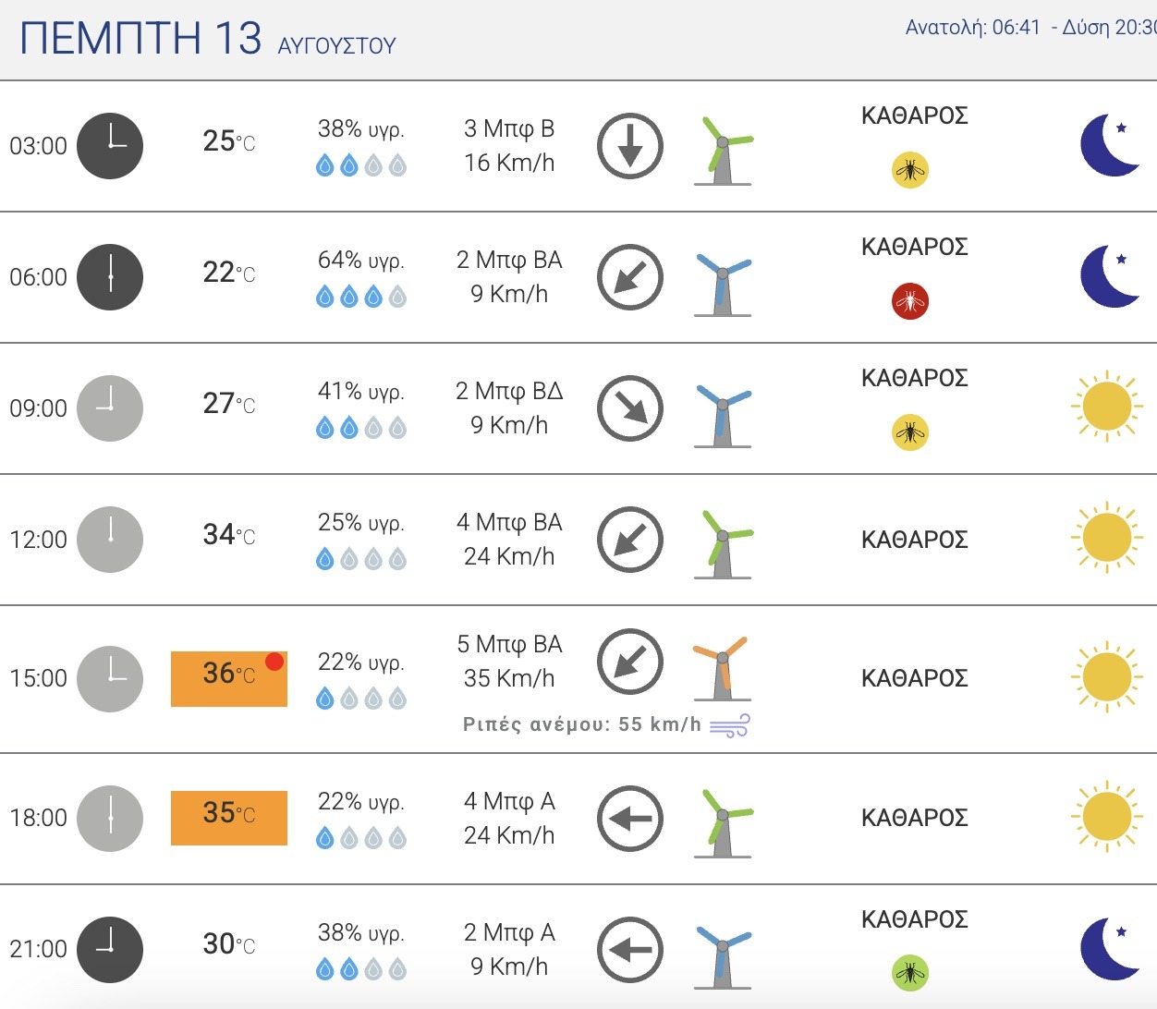The width and height of the screenshot is (1157, 1009).
Task: Click the crescent moon icon at 06:00
Action: point(1110,276)
